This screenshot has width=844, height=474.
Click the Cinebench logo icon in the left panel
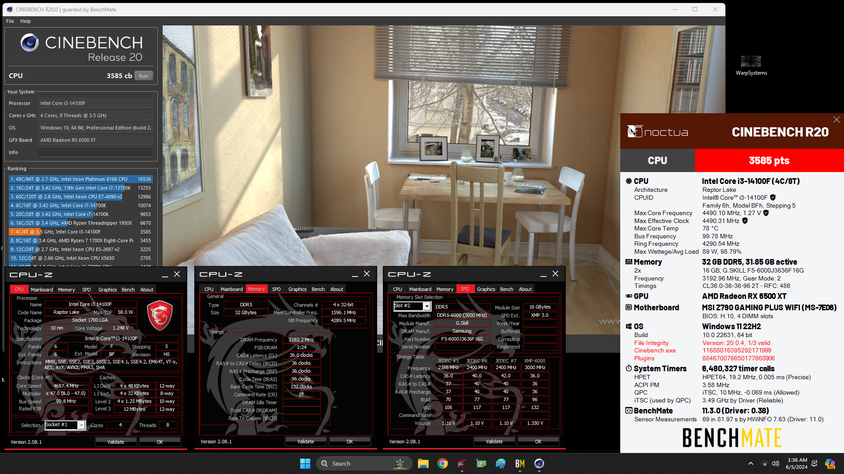tap(29, 43)
